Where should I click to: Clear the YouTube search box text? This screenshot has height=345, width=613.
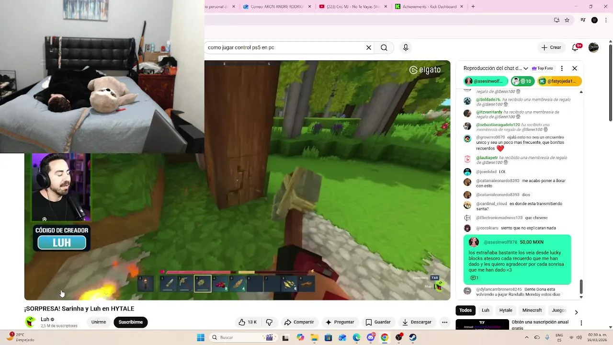click(x=369, y=47)
